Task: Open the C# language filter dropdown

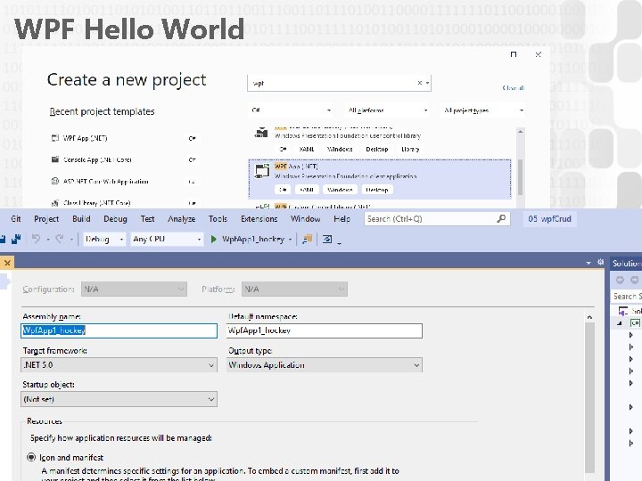Action: click(291, 110)
